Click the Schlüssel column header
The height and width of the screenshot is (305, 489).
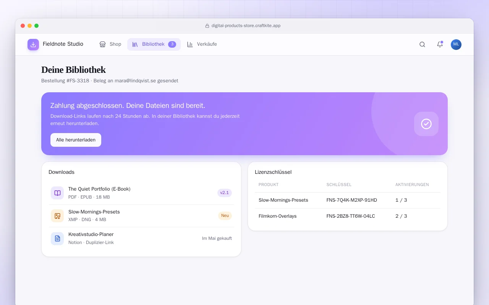click(x=339, y=185)
